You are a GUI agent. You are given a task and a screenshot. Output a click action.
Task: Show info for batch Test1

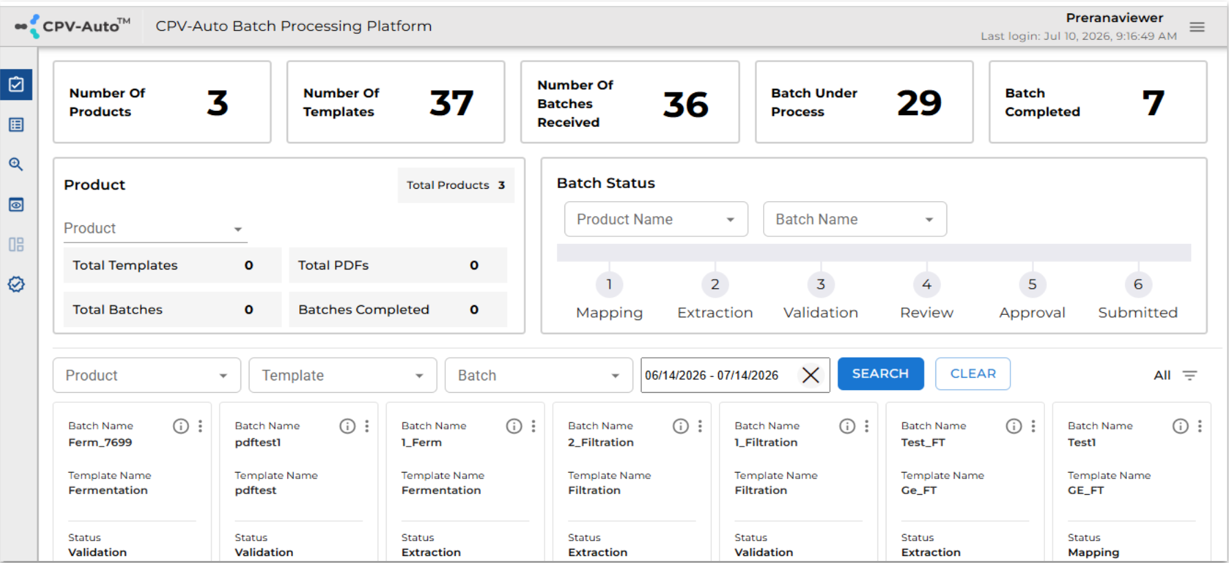tap(1181, 426)
